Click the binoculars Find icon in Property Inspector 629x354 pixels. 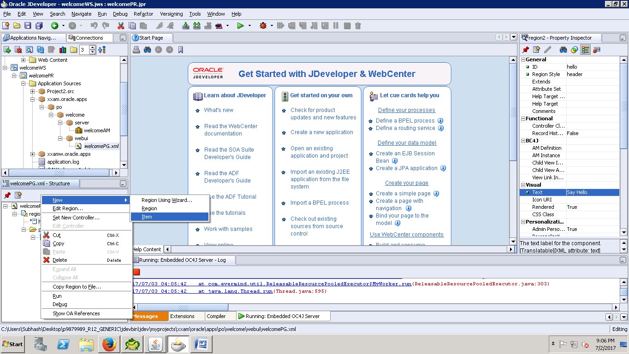click(563, 50)
